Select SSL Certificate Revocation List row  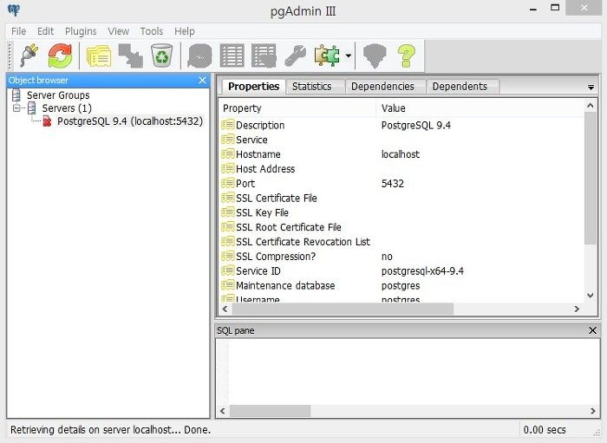tap(401, 242)
